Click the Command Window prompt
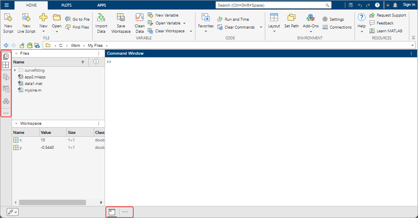The width and height of the screenshot is (418, 218). tap(109, 62)
